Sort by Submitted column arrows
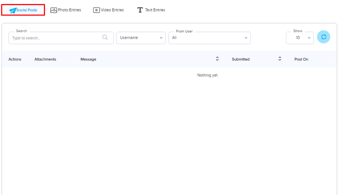This screenshot has height=195, width=339. [x=280, y=59]
